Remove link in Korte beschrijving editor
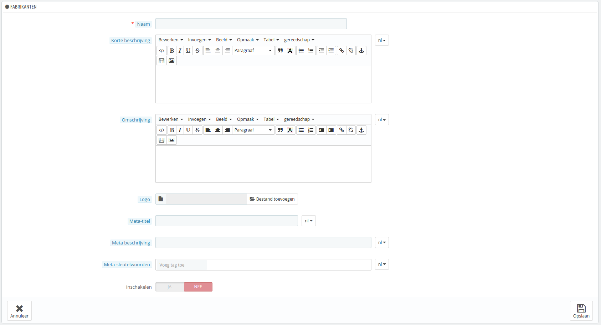This screenshot has height=325, width=601. point(351,51)
